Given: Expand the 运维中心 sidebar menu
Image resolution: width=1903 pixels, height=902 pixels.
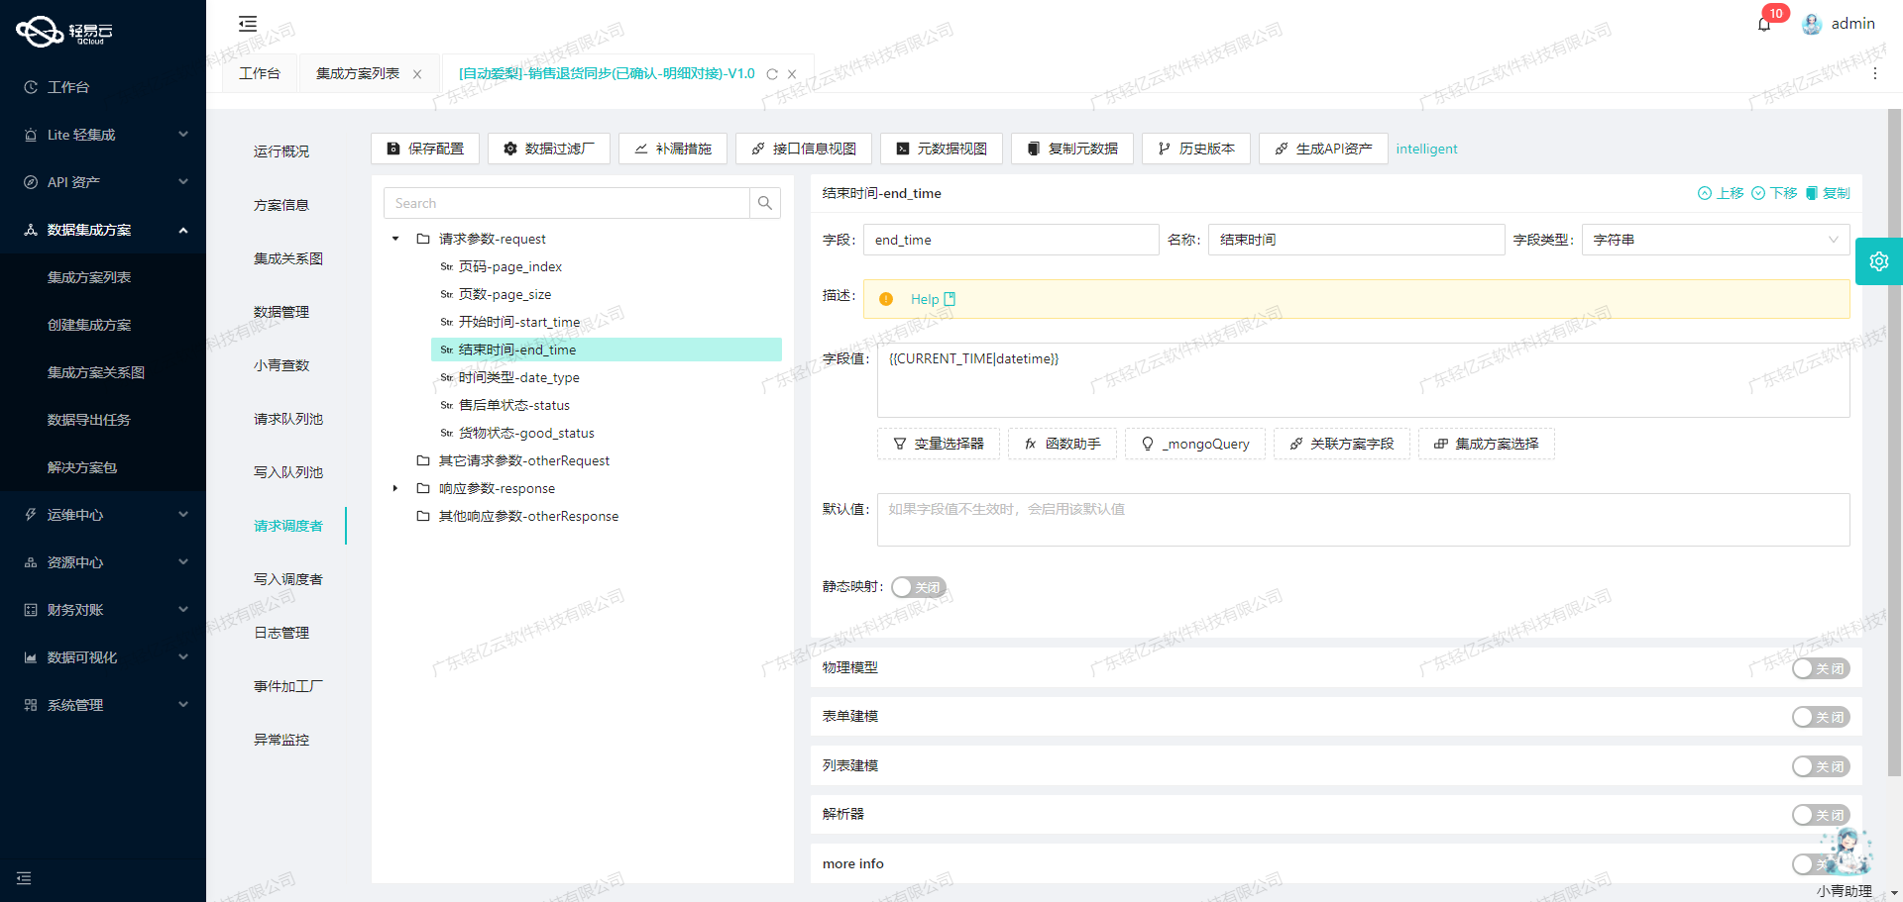Looking at the screenshot, I should 103,515.
